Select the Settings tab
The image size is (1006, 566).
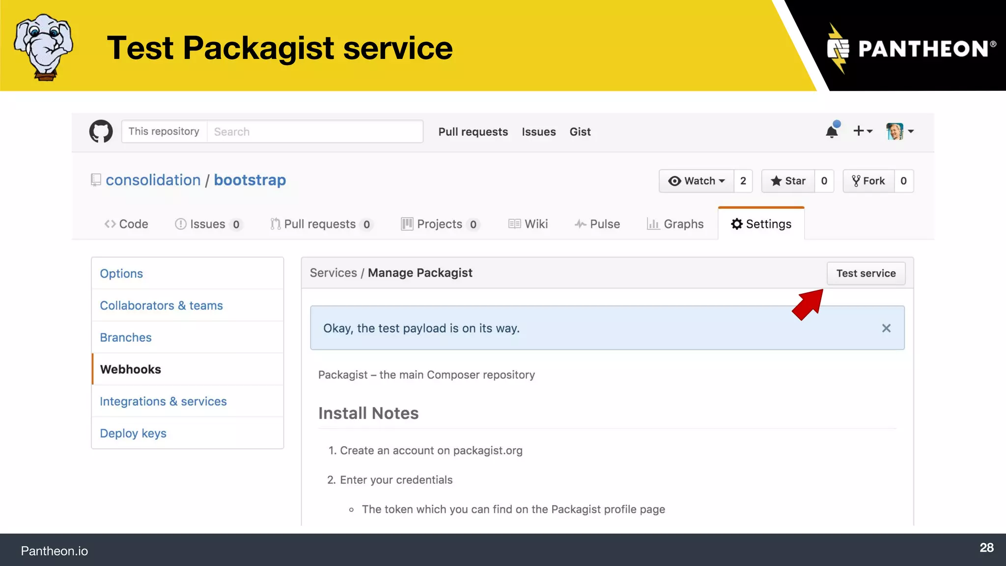tap(761, 224)
